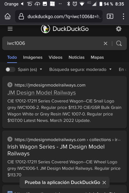Image resolution: width=129 pixels, height=193 pixels.
Task: Click favicon arrow beside jmdesignmodelrailways.com first result
Action: [x=10, y=85]
